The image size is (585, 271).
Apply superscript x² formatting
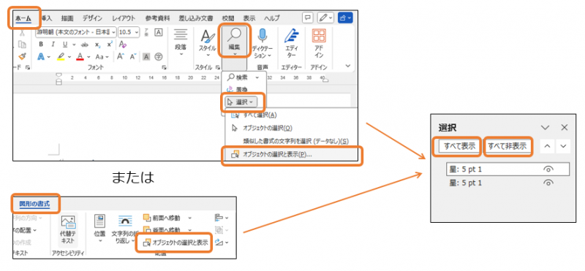tap(110, 45)
